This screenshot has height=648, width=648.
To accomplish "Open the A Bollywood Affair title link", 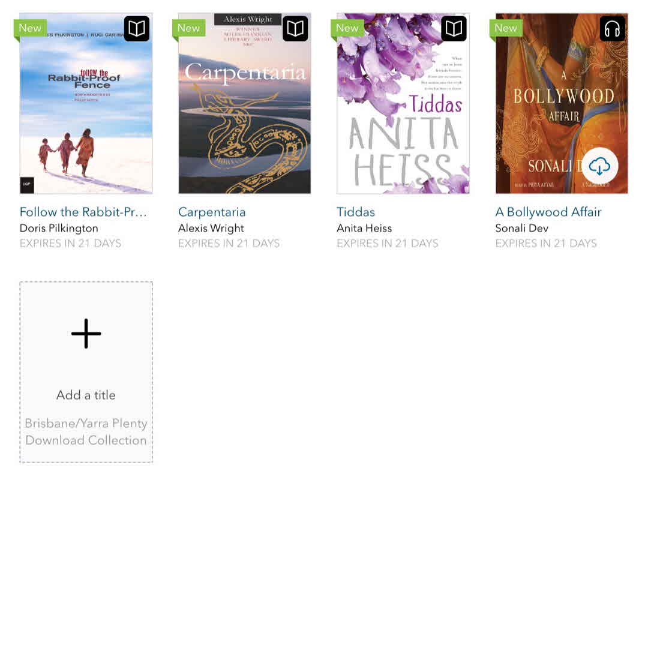I will (x=548, y=212).
